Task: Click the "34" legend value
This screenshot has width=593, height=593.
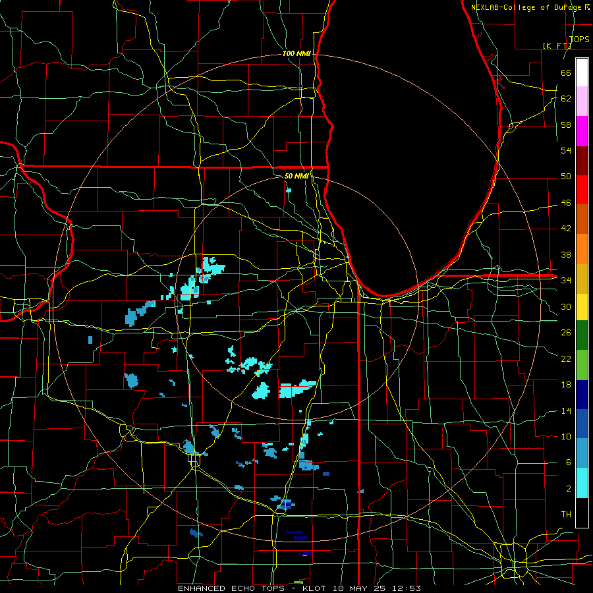Action: (x=566, y=281)
